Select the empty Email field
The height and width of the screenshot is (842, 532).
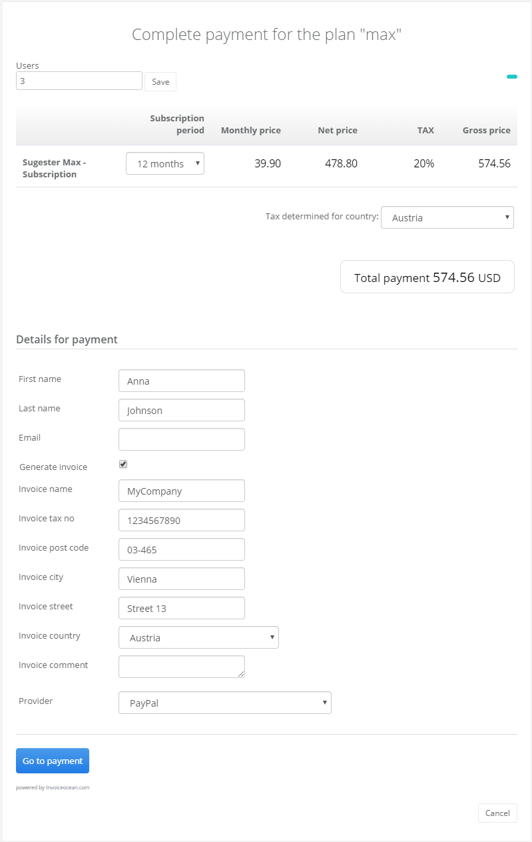click(x=181, y=439)
